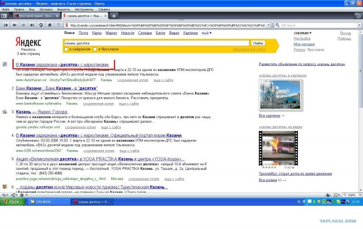The image size is (363, 229).
Task: Go to the Home page via house icon
Action: 50,25
